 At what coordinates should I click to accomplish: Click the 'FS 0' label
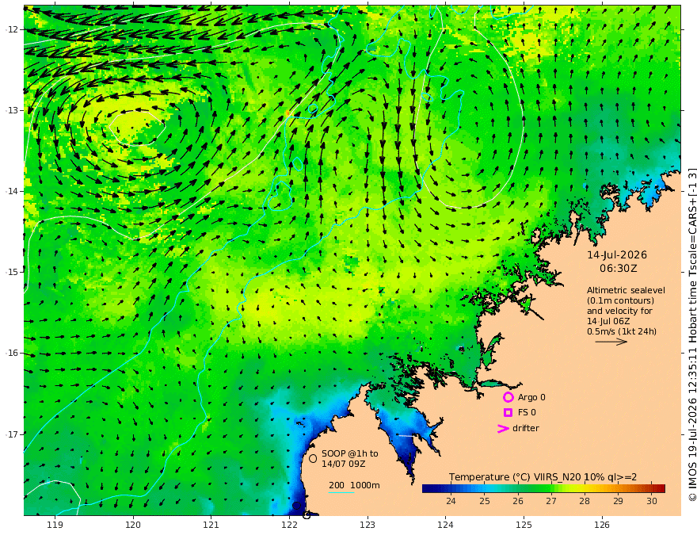pos(527,413)
